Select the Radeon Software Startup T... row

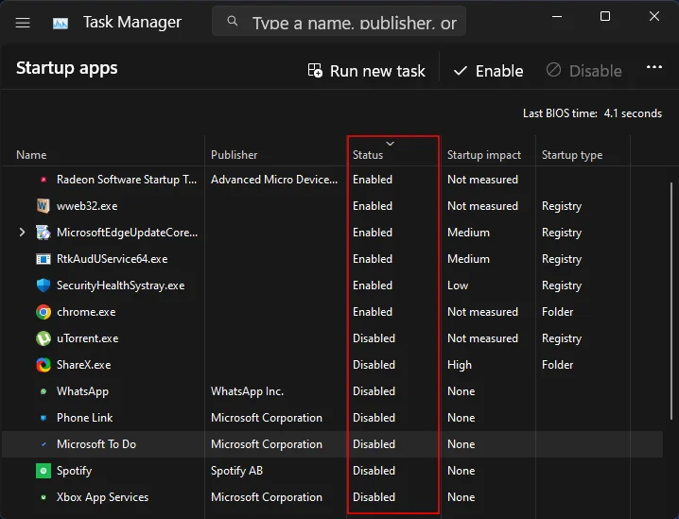point(127,180)
